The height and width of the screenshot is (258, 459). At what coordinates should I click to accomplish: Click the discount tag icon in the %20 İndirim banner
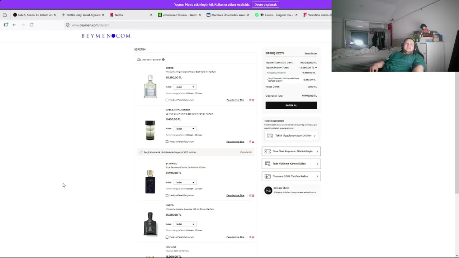pos(141,152)
